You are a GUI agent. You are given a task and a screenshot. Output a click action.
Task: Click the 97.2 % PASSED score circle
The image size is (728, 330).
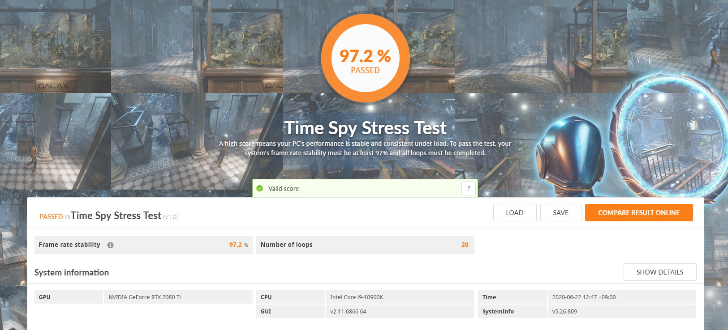tap(365, 59)
